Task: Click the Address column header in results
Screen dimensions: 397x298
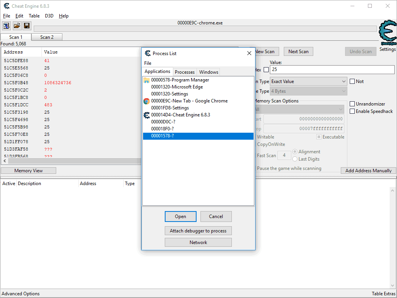Action: pyautogui.click(x=22, y=52)
